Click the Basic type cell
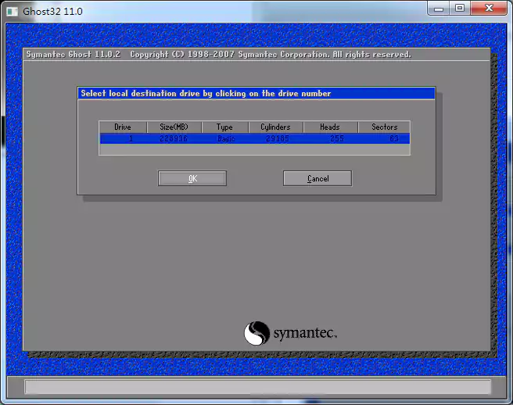Image resolution: width=513 pixels, height=405 pixels. pyautogui.click(x=225, y=138)
